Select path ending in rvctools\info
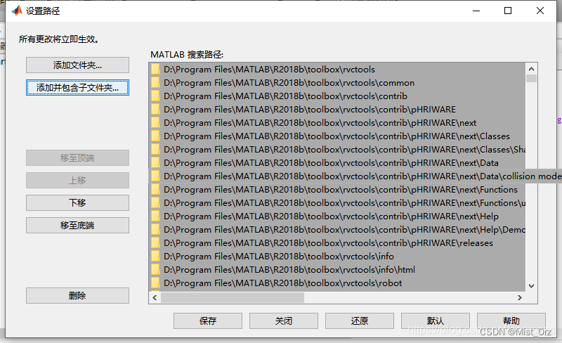The width and height of the screenshot is (562, 343). [x=279, y=256]
